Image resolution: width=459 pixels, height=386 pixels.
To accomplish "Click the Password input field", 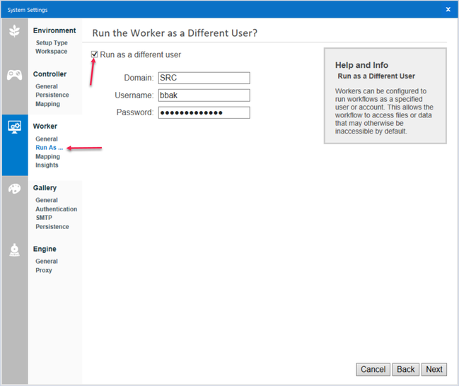I will [x=204, y=112].
